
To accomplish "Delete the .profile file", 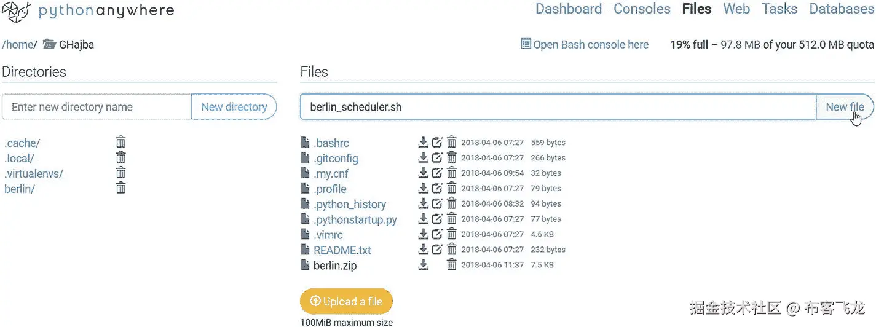I will tap(451, 188).
